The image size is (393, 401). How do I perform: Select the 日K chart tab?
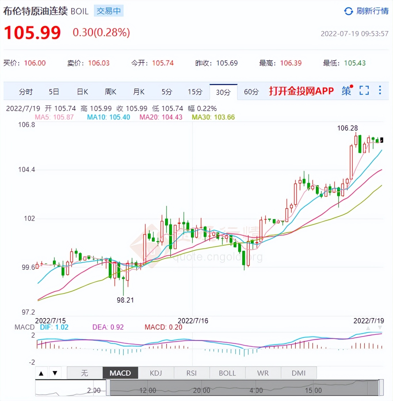pyautogui.click(x=82, y=92)
